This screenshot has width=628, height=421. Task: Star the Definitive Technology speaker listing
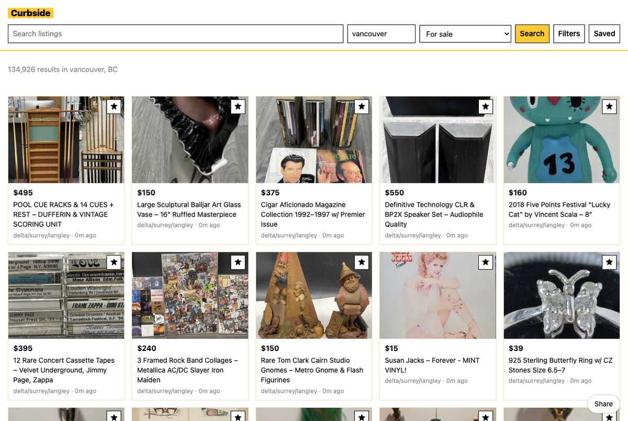486,107
